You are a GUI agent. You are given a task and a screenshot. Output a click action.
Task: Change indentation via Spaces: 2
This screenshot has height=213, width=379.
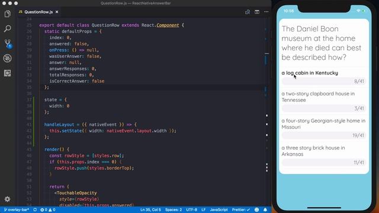[174, 209]
